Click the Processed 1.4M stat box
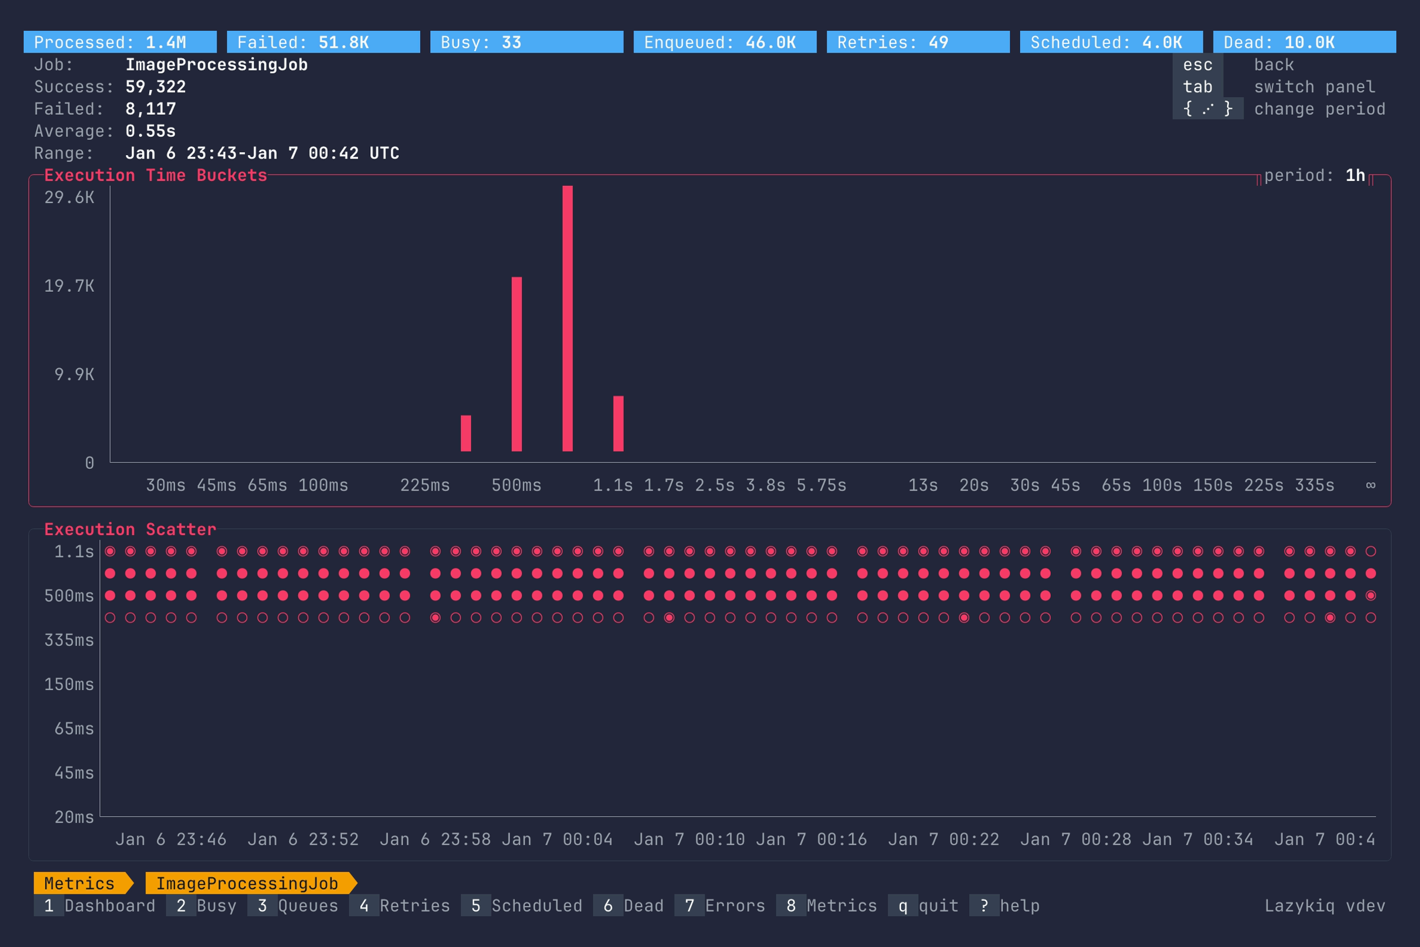Image resolution: width=1420 pixels, height=947 pixels. pos(120,41)
